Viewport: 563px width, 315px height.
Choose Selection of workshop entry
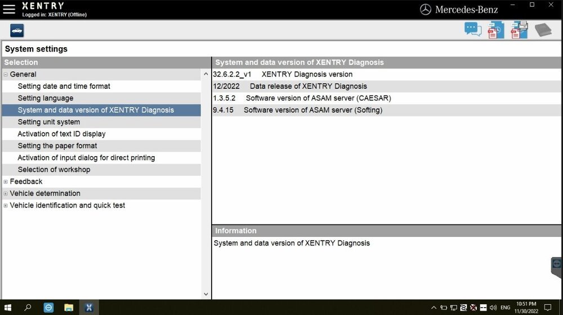click(x=53, y=170)
